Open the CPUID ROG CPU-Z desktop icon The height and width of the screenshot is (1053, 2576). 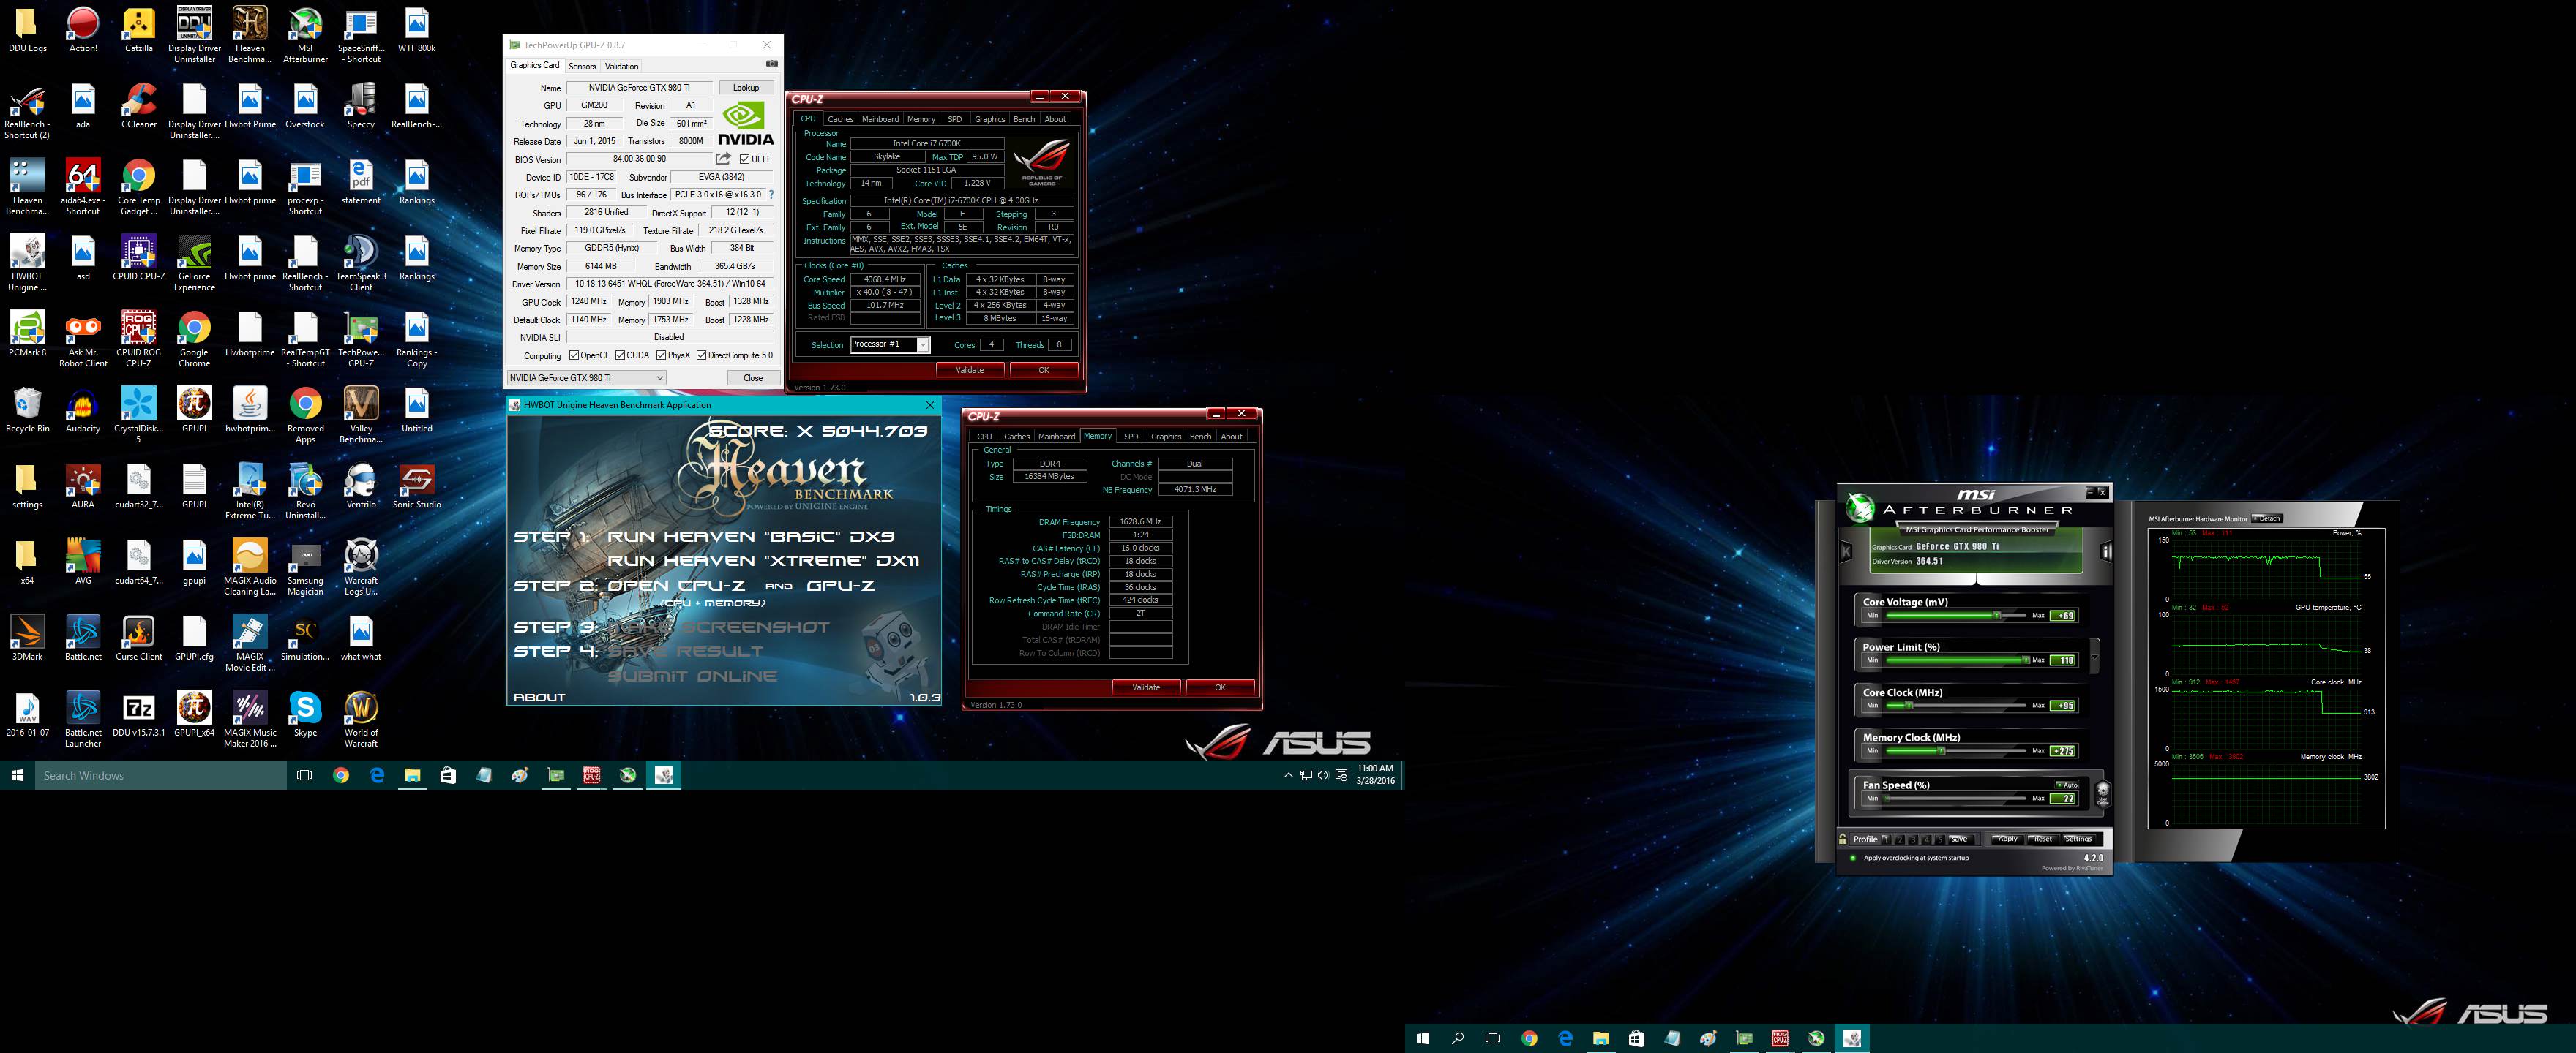[139, 339]
